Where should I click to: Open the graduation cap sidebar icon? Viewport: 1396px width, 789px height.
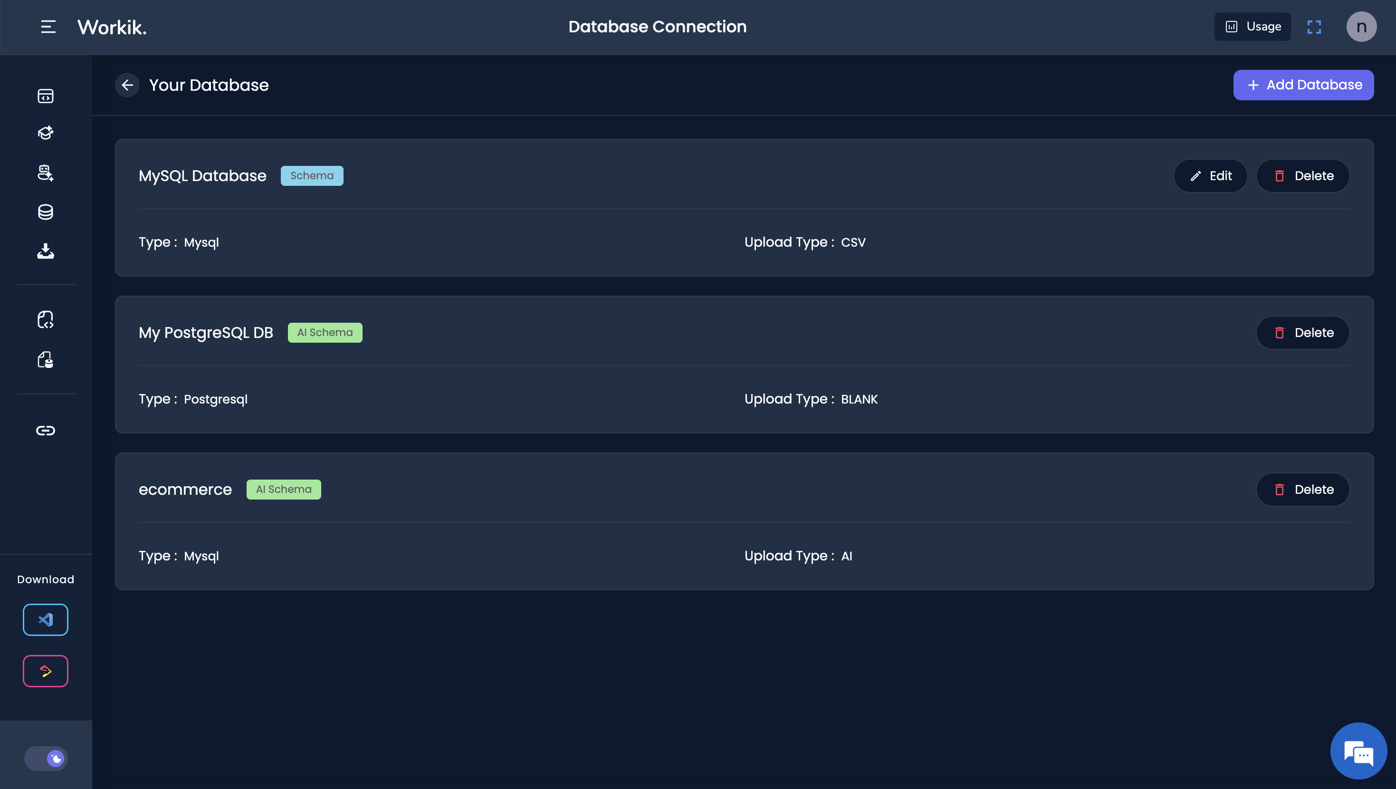[x=46, y=133]
